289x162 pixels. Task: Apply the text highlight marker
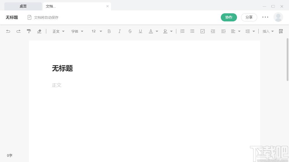tap(165, 31)
